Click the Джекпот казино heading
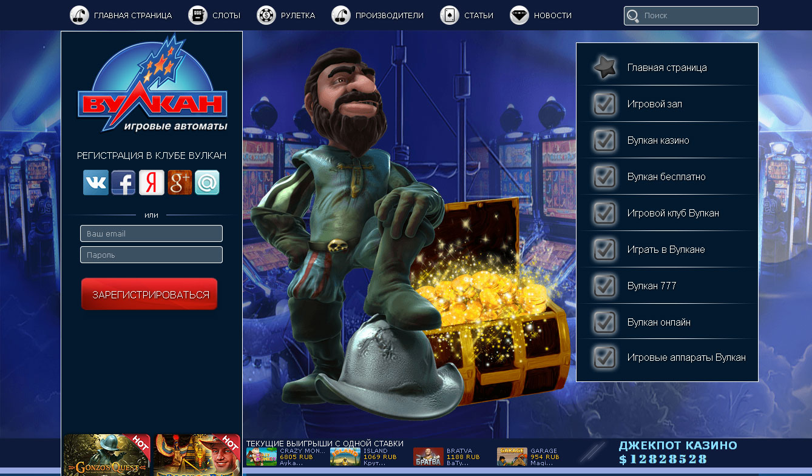 (x=678, y=446)
